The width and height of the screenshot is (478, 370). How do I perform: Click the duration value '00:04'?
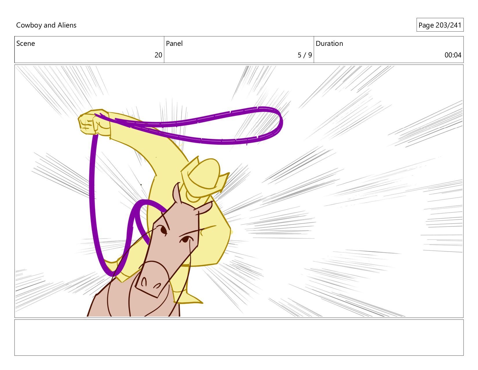tap(453, 55)
